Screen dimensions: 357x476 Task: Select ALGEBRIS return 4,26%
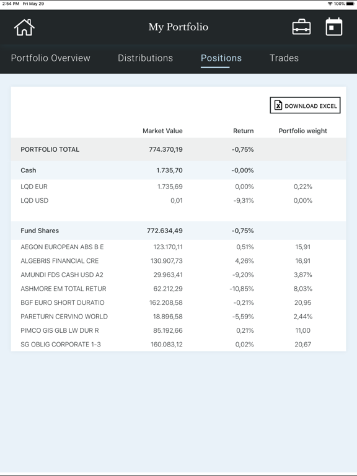pos(245,261)
